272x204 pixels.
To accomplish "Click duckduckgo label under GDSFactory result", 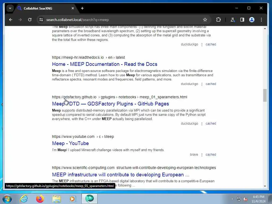I will [x=189, y=124].
